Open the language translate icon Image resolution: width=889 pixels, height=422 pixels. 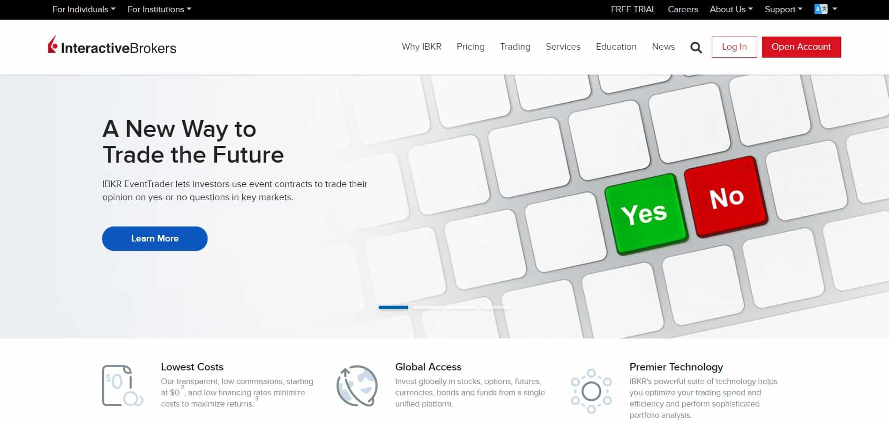pos(821,9)
